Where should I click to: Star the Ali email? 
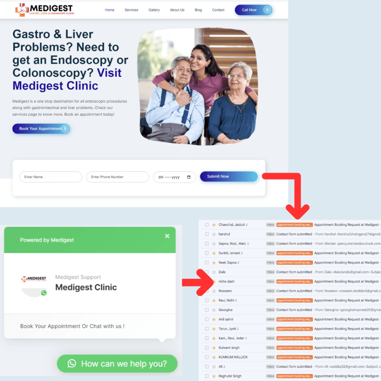coord(214,366)
